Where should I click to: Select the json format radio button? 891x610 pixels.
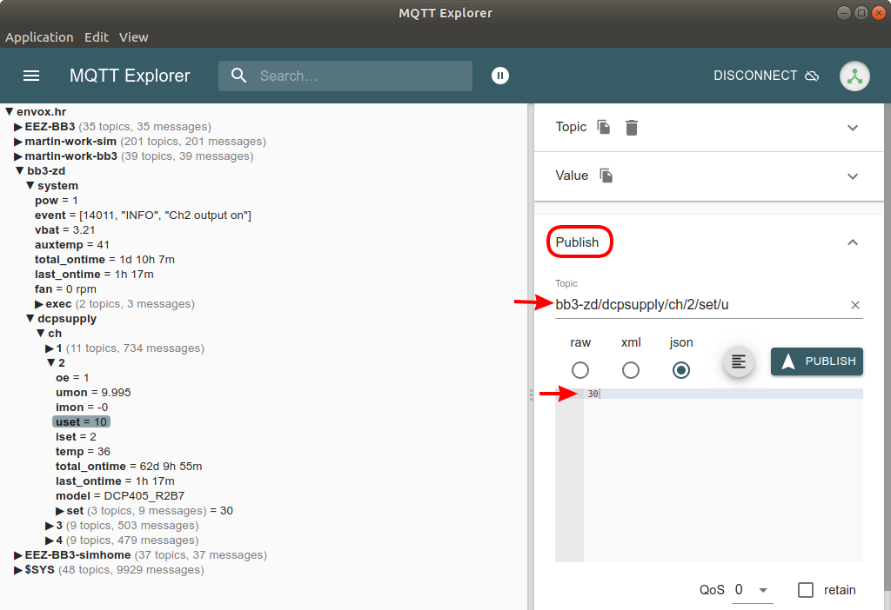[680, 370]
